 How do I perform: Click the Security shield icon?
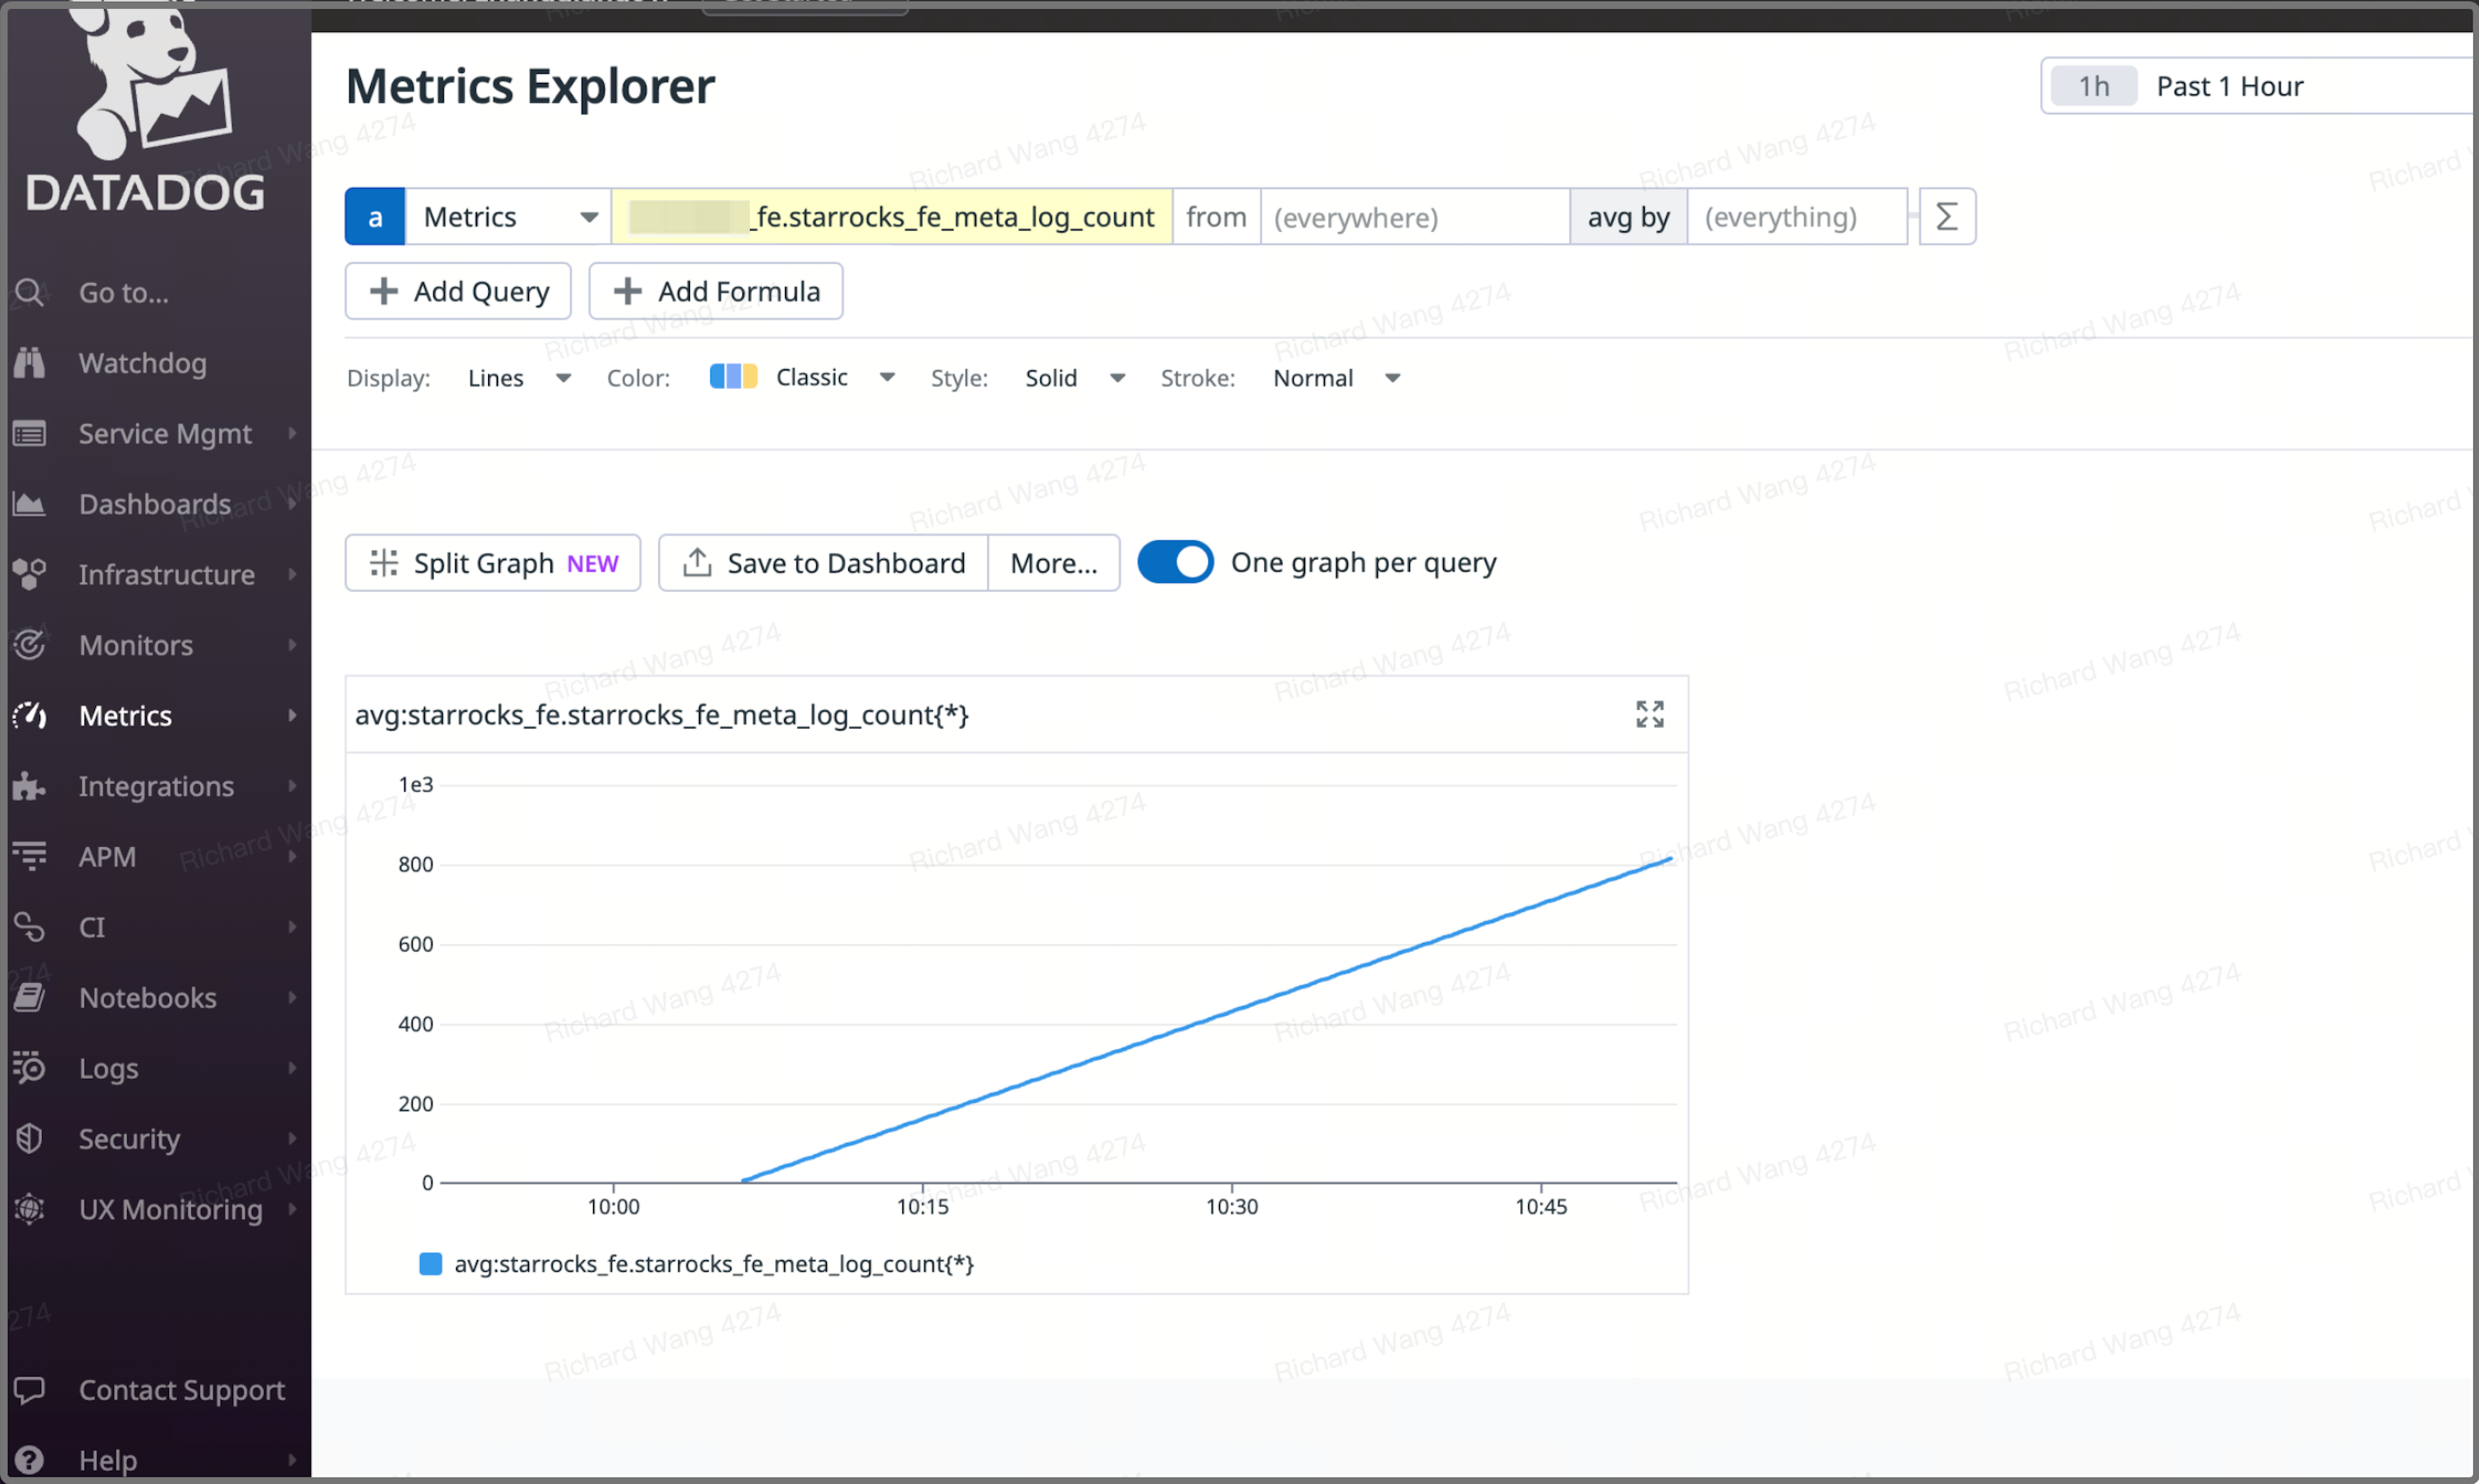30,1138
